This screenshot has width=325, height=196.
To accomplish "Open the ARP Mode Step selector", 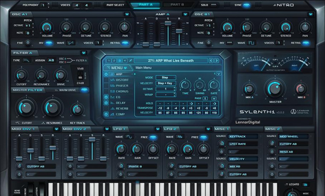I will (166, 78).
